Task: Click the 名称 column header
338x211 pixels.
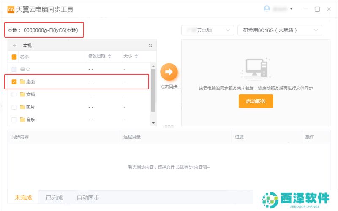Action: coord(24,57)
